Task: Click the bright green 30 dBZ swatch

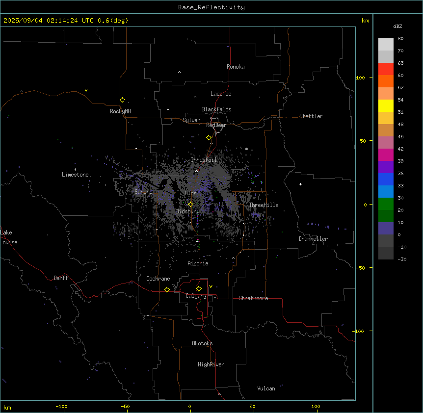Action: [386, 204]
